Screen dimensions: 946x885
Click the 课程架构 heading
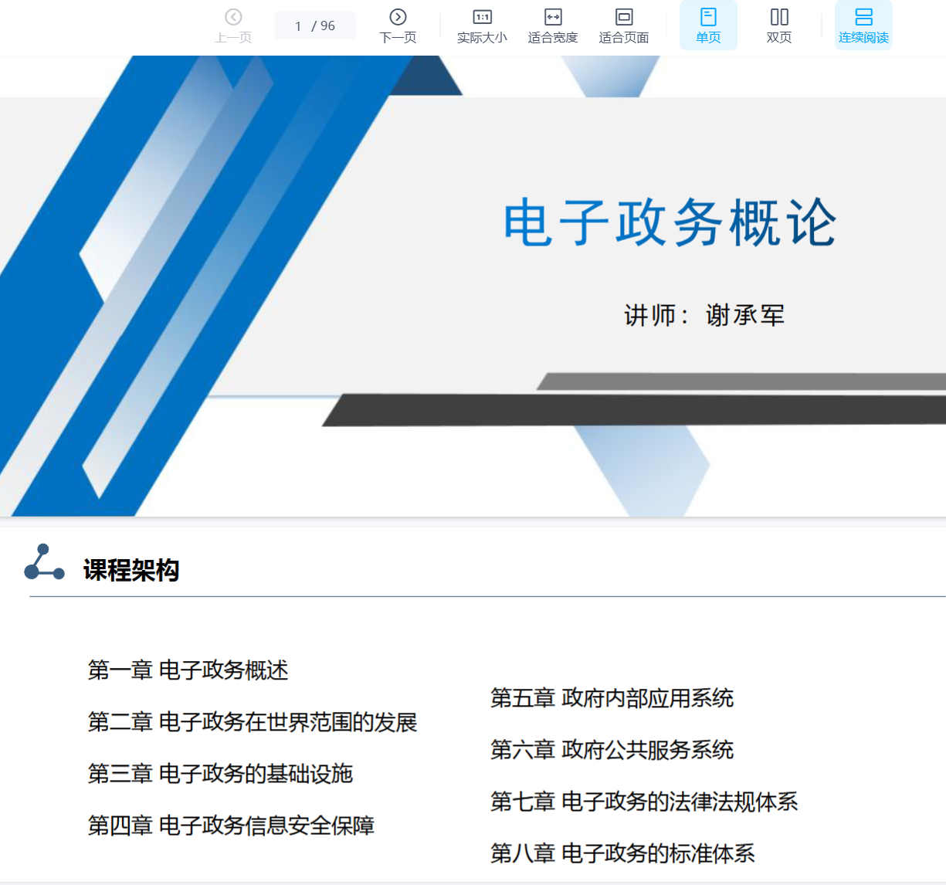pos(131,571)
